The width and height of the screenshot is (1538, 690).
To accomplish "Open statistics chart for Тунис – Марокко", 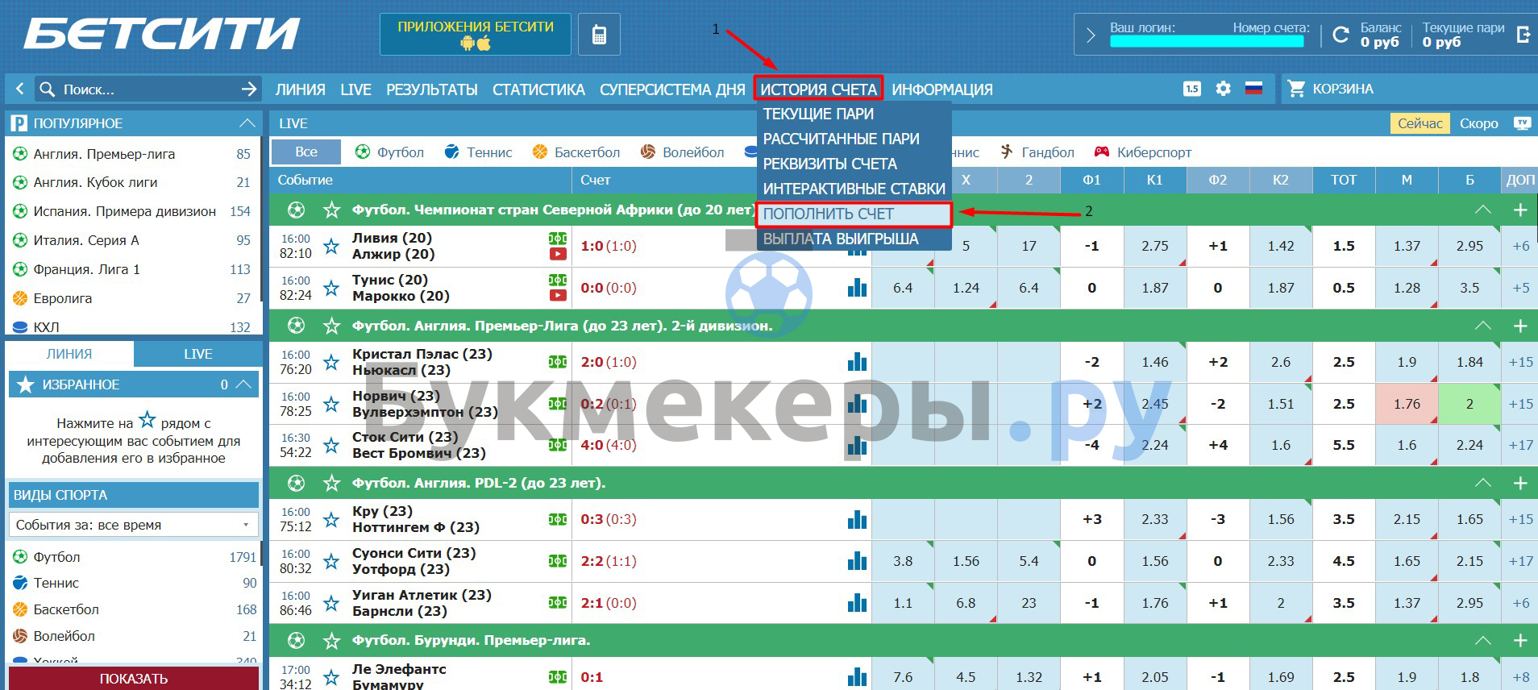I will tap(857, 288).
